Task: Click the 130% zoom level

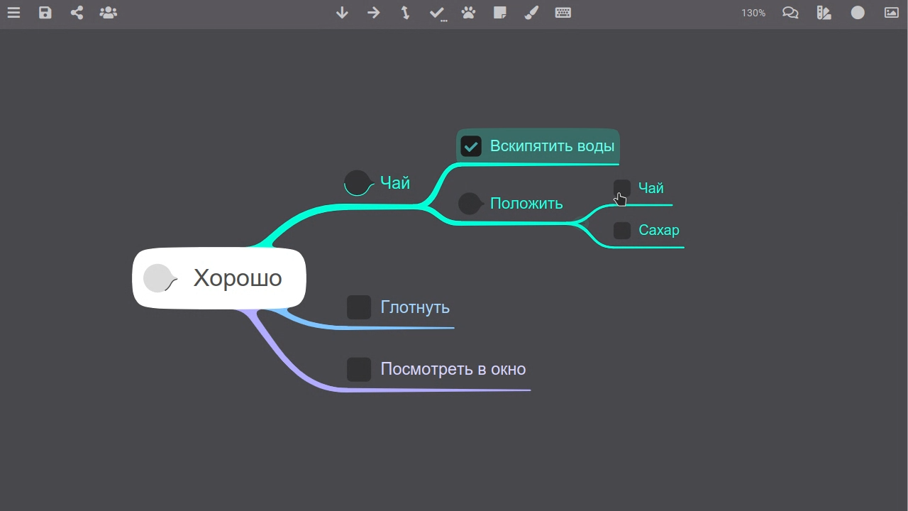Action: 753,12
